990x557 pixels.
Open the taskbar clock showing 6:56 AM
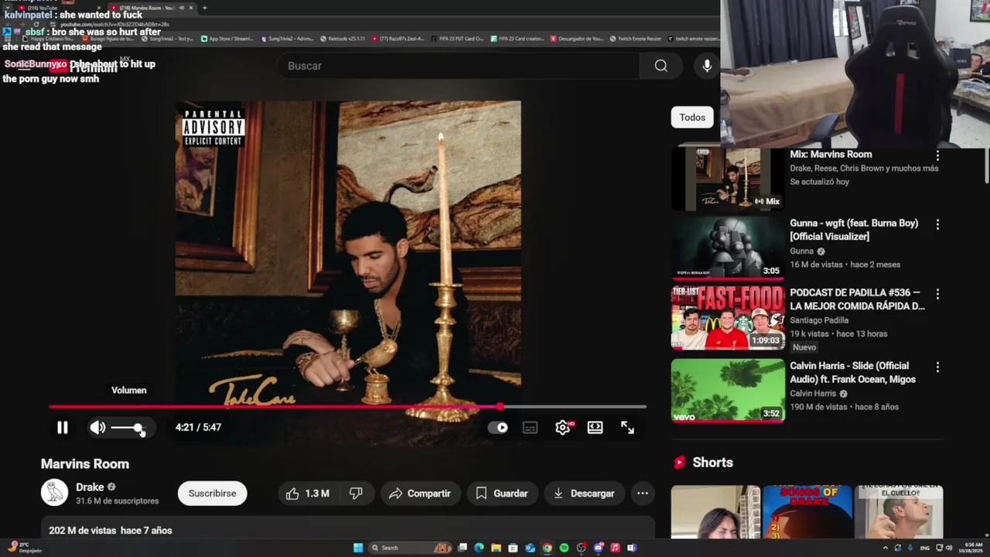[971, 548]
